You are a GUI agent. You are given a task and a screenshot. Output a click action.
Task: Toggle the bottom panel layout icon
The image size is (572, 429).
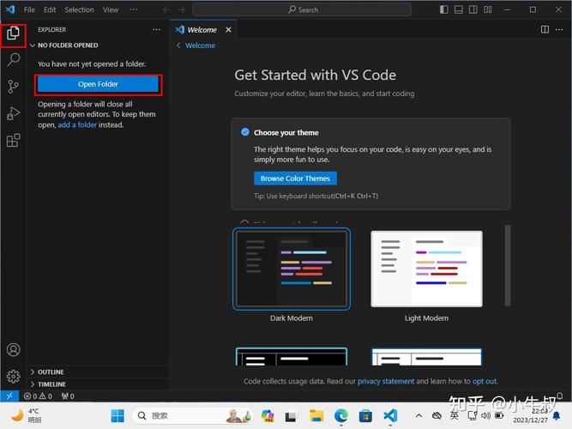(x=459, y=9)
